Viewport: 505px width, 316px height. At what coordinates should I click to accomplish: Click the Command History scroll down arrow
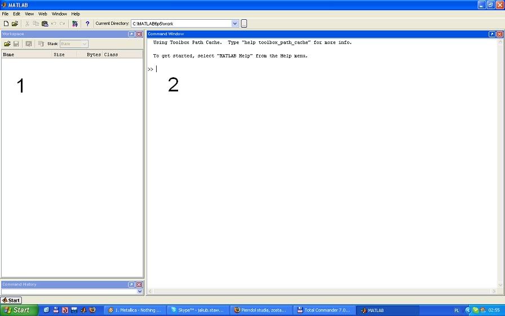(140, 292)
